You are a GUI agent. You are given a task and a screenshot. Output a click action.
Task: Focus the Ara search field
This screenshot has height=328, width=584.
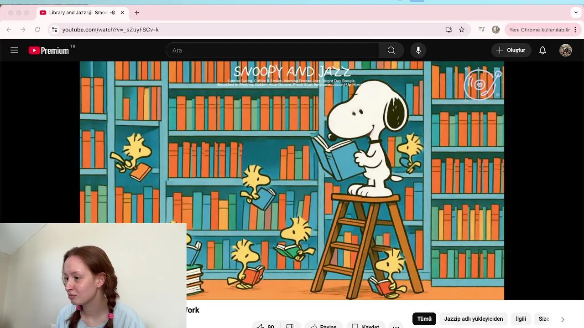pyautogui.click(x=272, y=50)
